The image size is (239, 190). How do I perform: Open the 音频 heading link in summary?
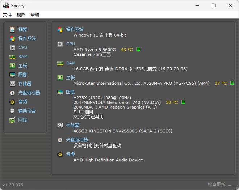pos(70,154)
